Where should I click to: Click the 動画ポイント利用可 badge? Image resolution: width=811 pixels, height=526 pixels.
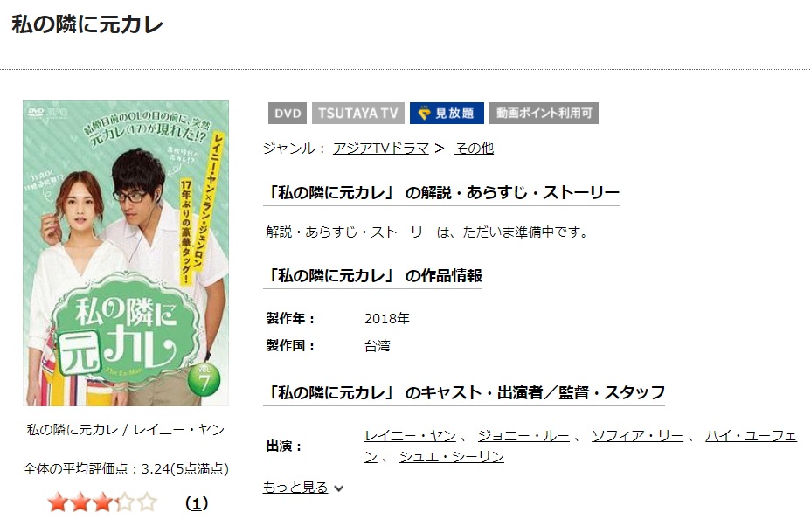[x=544, y=114]
